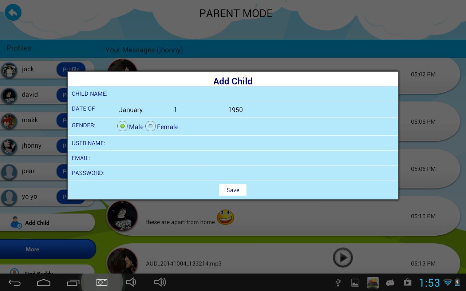Select the Male radio button
The height and width of the screenshot is (291, 466).
(x=122, y=126)
